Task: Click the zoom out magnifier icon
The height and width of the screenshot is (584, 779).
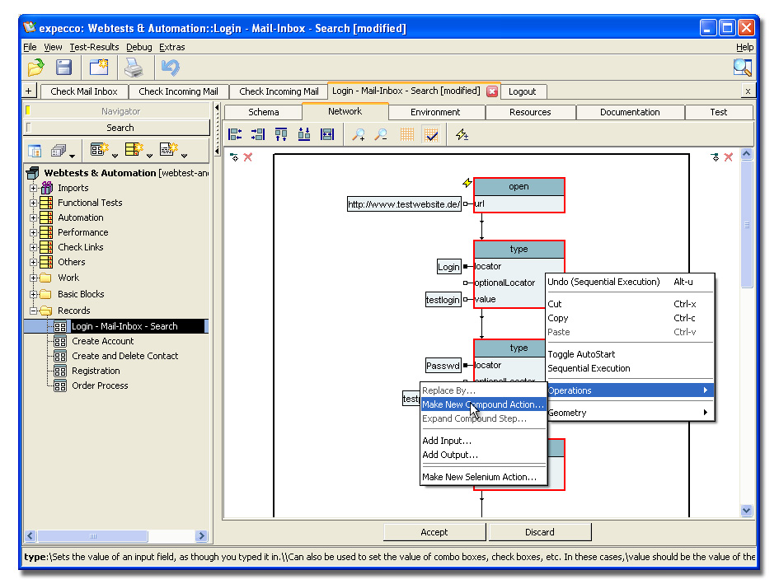Action: click(380, 134)
